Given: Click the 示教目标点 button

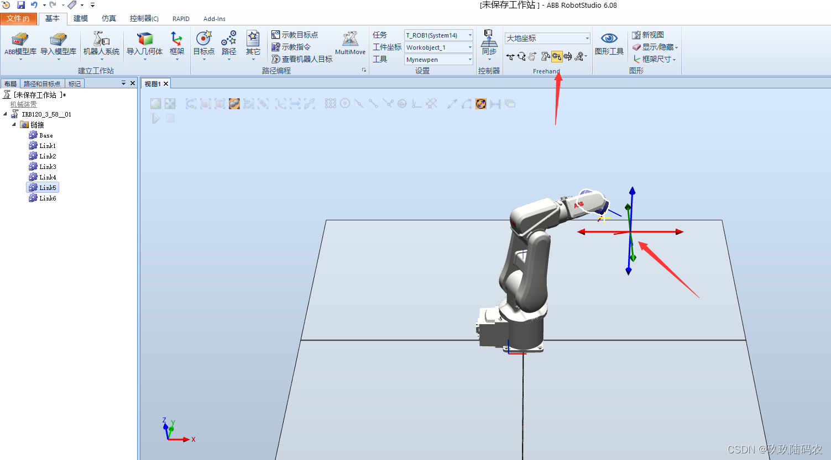Looking at the screenshot, I should pos(295,35).
